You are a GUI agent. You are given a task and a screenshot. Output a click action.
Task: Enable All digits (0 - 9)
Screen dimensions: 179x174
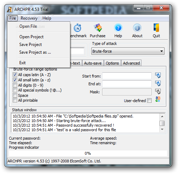[x=15, y=85]
